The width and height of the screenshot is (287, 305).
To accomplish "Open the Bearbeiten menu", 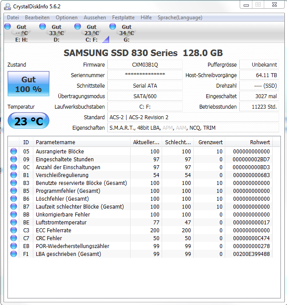I will click(37, 18).
